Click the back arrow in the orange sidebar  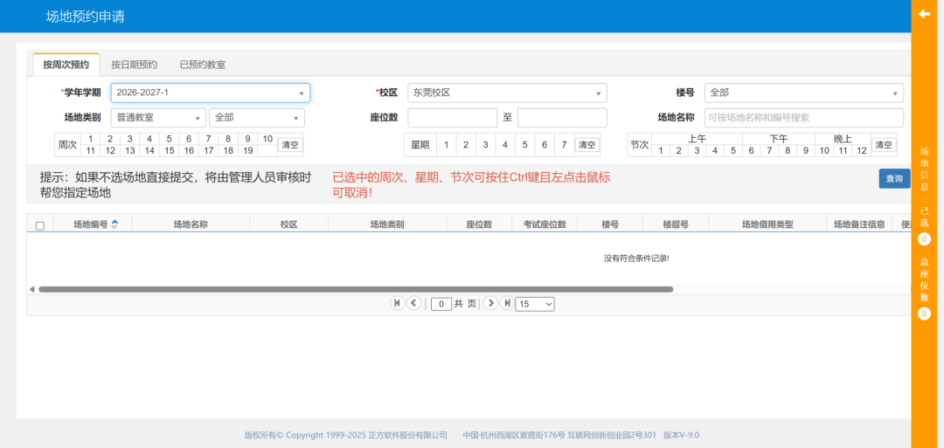coord(924,14)
